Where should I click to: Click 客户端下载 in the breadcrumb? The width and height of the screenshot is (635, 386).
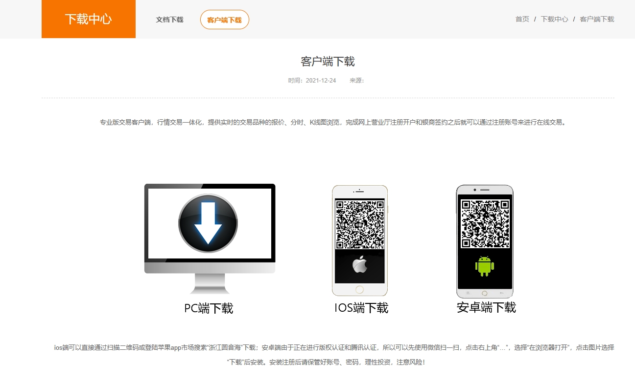[x=597, y=19]
